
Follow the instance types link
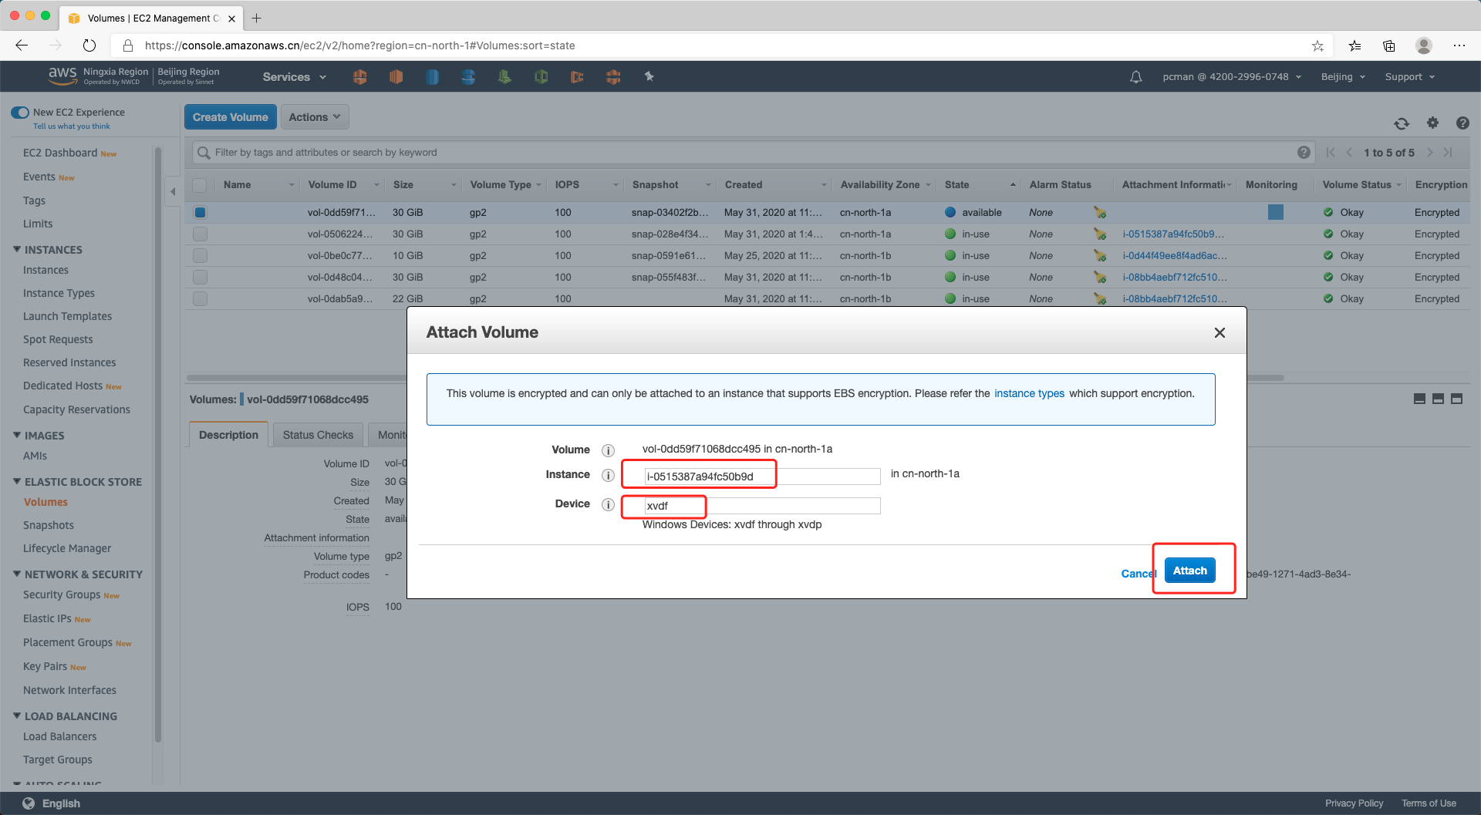point(1029,394)
